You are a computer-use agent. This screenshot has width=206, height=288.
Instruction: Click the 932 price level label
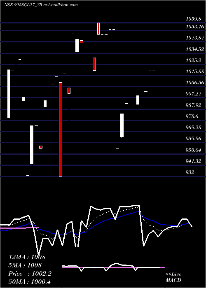click(x=190, y=172)
